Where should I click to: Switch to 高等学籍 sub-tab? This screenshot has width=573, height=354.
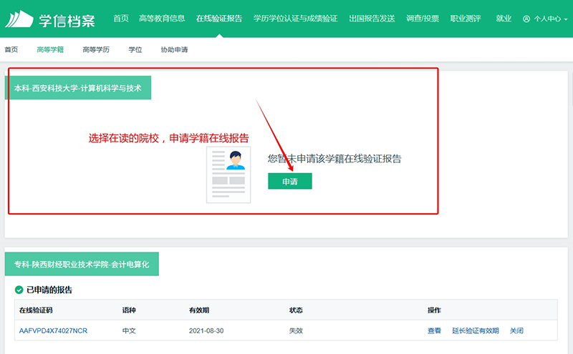click(x=50, y=49)
